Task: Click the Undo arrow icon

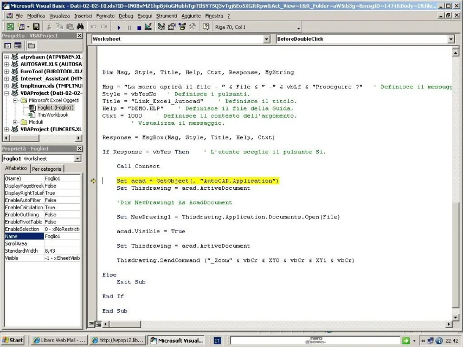Action: point(94,27)
